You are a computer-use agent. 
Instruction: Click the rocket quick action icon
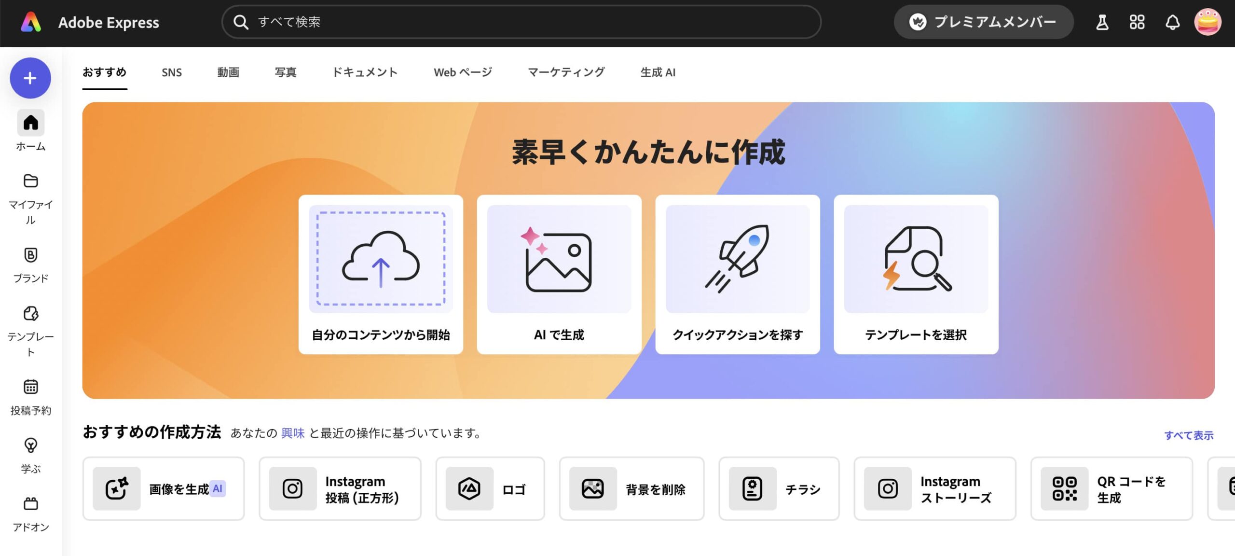point(738,259)
